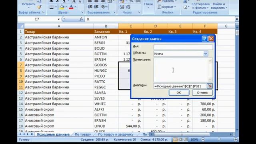Open the Буфер обмена dialog launcher

(x=44, y=12)
